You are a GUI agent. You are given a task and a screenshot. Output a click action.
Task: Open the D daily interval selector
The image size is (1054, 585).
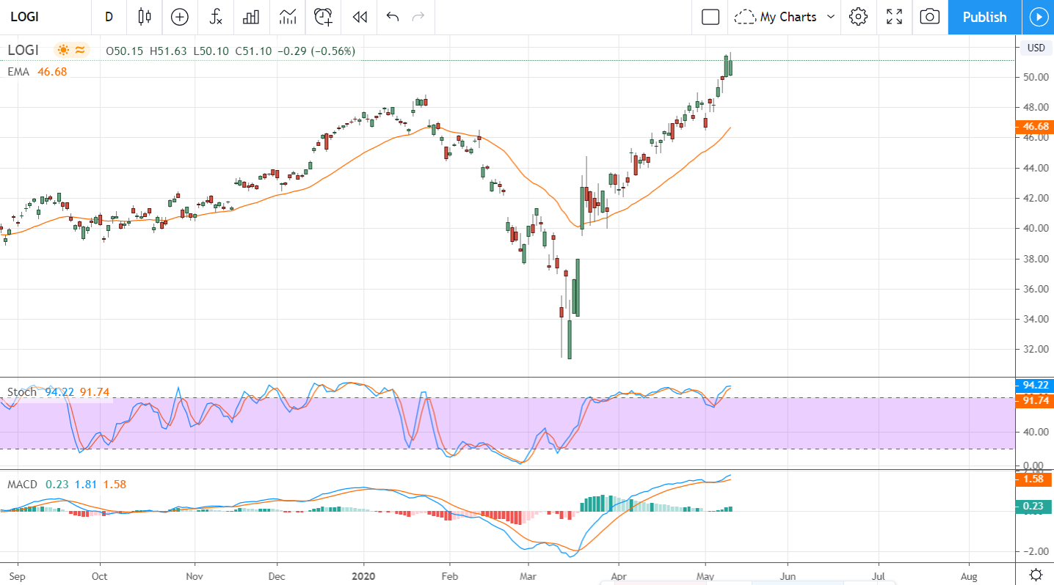[109, 17]
